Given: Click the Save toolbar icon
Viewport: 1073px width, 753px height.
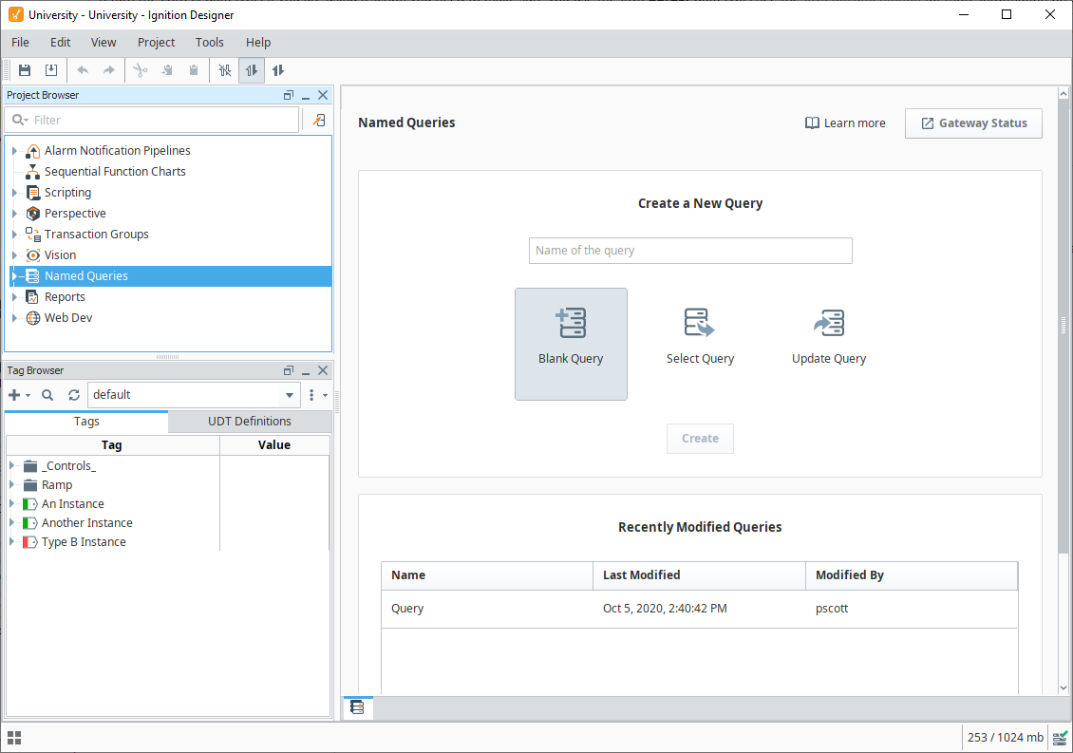Looking at the screenshot, I should 25,70.
